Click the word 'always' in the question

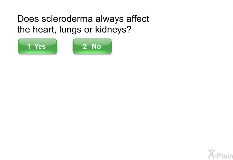(x=110, y=19)
